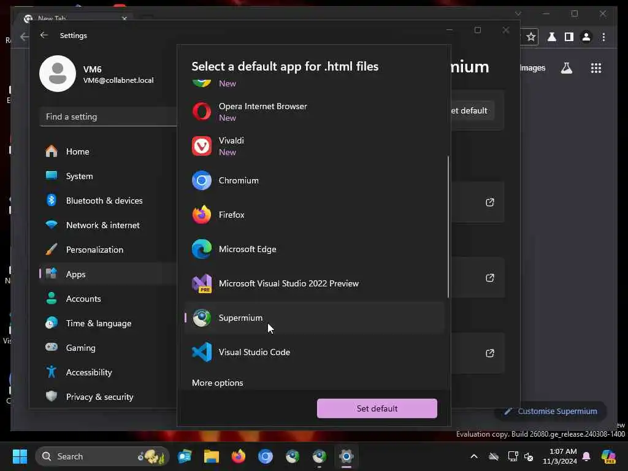Open File Explorer from the taskbar
This screenshot has height=471, width=628.
[212, 456]
